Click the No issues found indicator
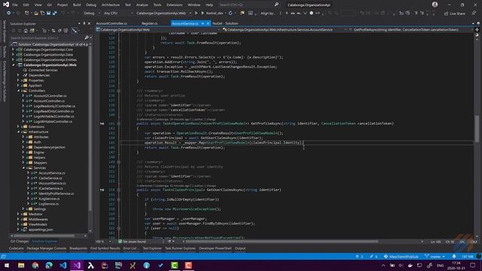This screenshot has width=482, height=271. pos(132,242)
